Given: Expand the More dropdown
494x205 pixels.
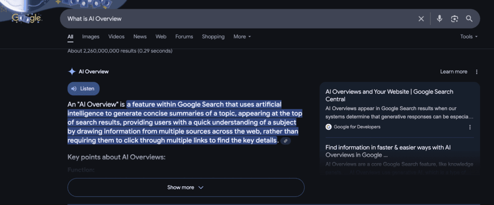Looking at the screenshot, I should click(242, 37).
